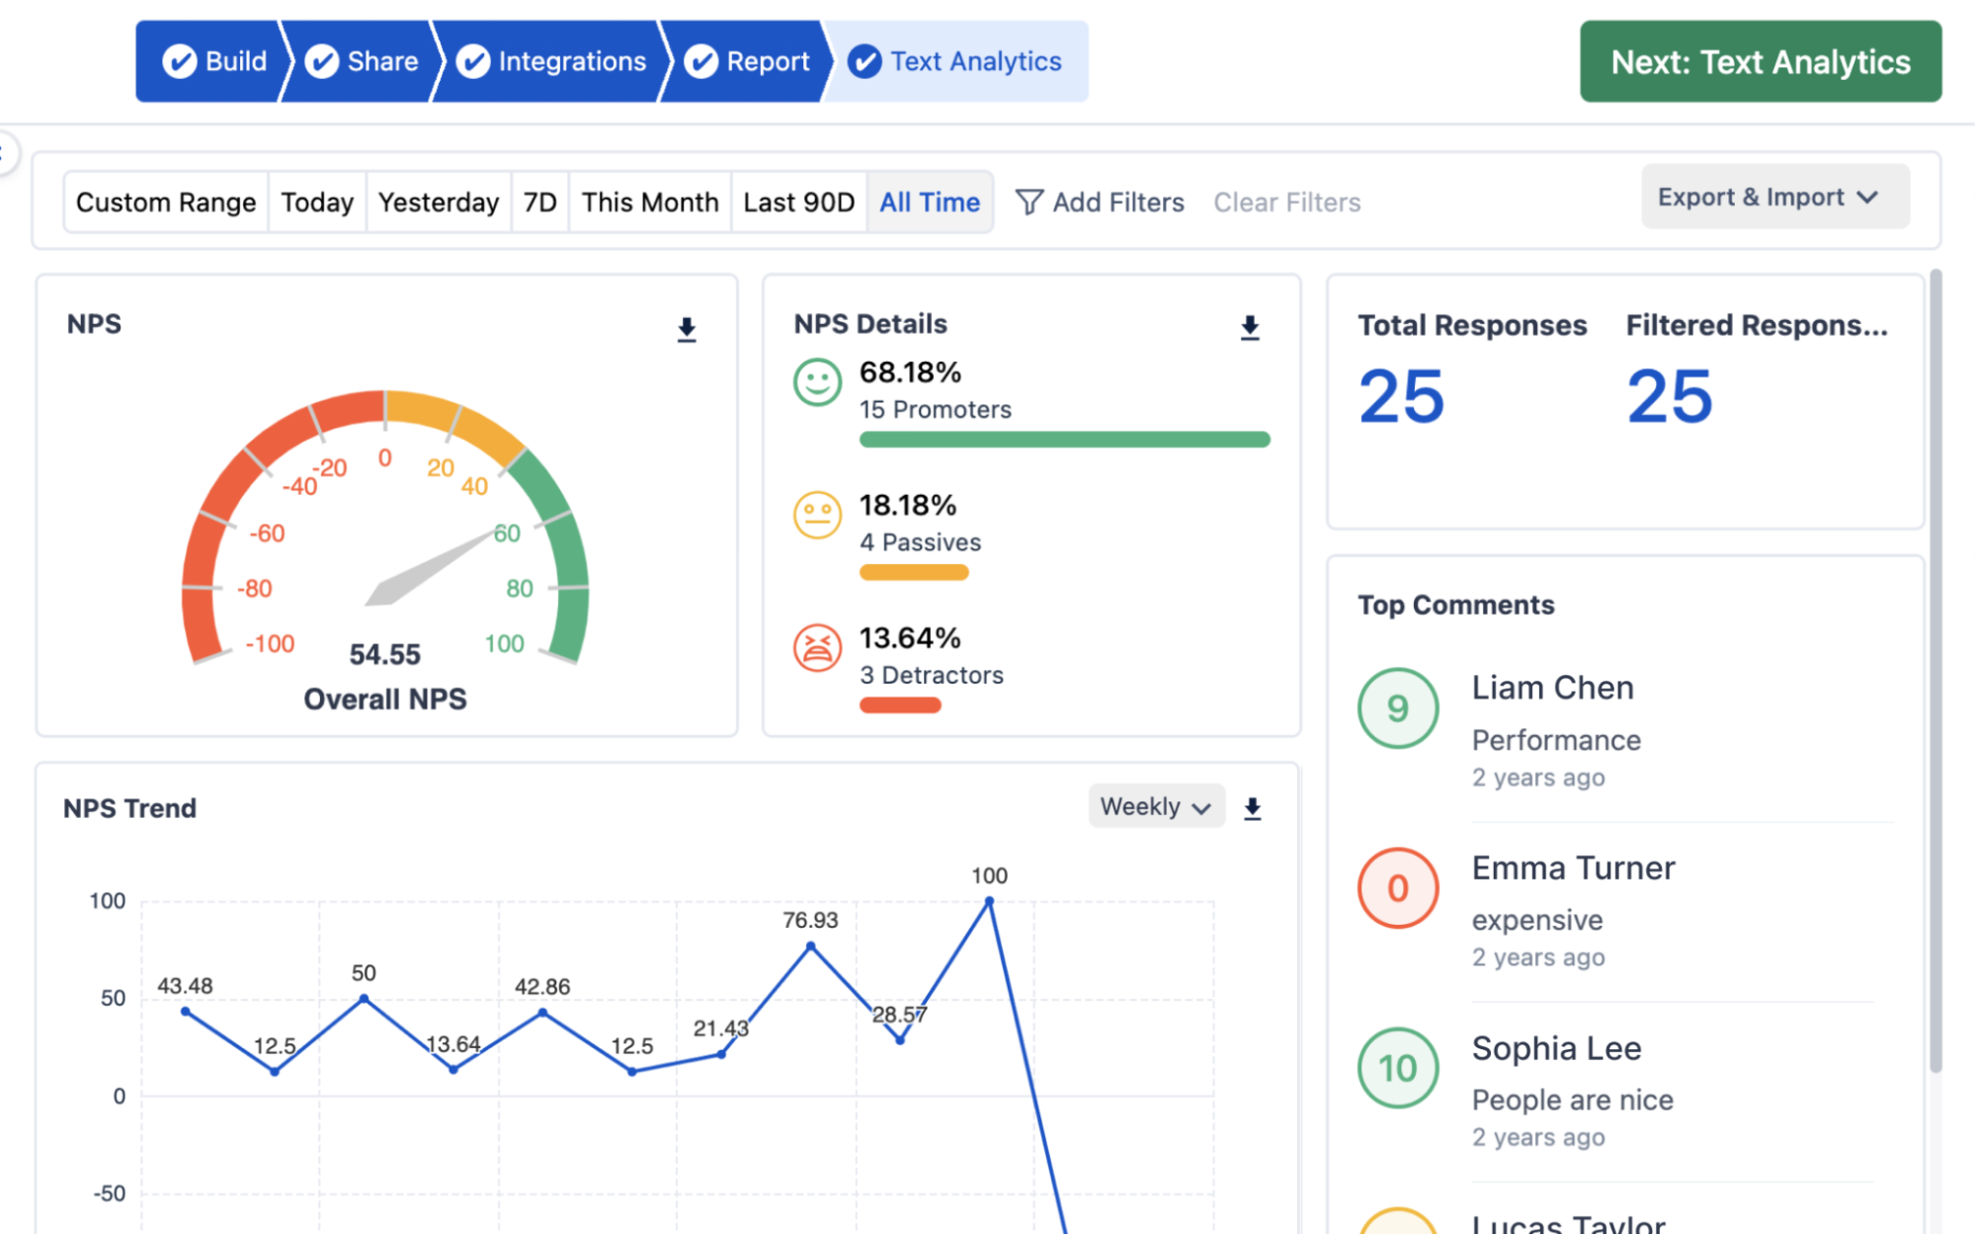Image resolution: width=1975 pixels, height=1235 pixels.
Task: Toggle the Today date filter
Action: (316, 201)
